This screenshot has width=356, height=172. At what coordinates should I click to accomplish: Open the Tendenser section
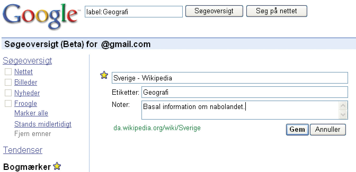tap(23, 150)
